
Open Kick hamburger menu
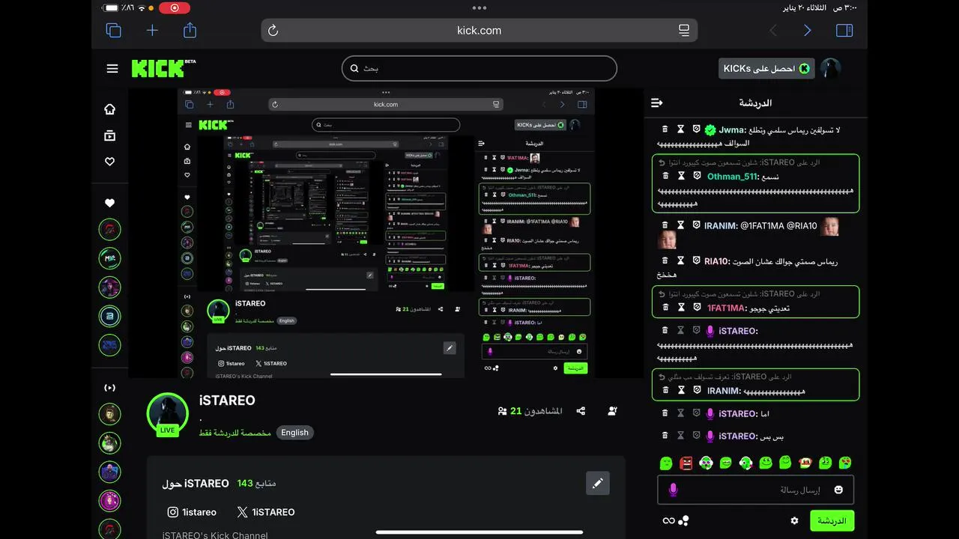[x=112, y=68]
